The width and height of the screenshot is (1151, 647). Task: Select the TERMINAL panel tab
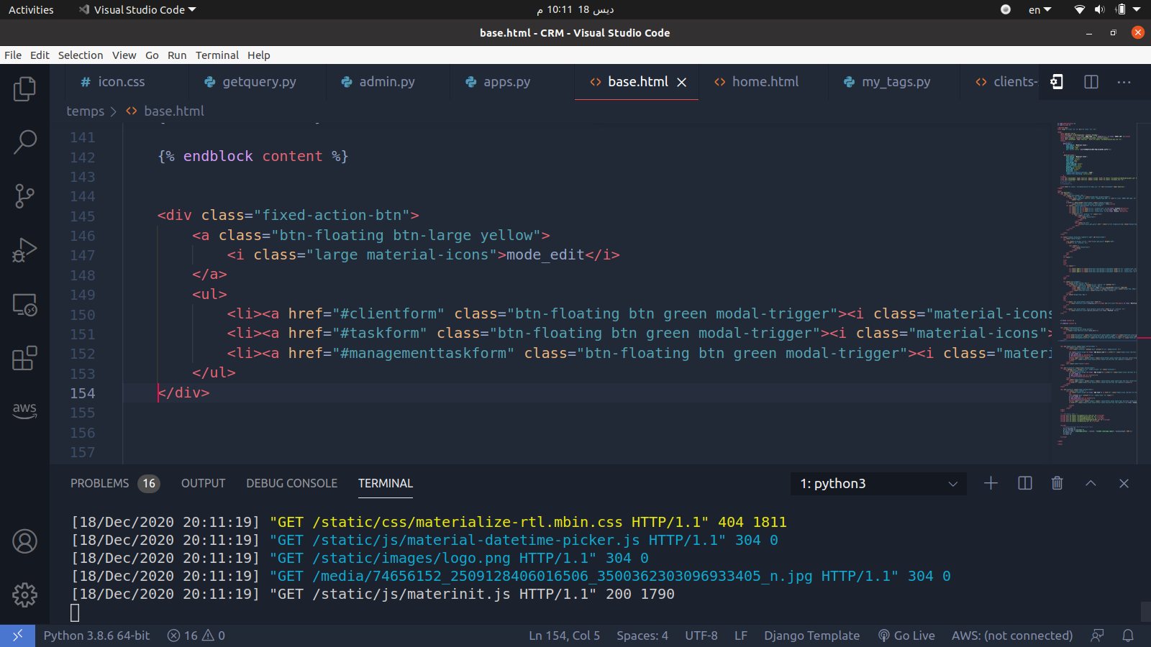pos(386,483)
